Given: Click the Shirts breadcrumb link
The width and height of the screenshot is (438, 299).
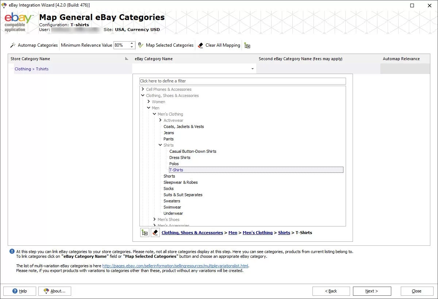Looking at the screenshot, I should (284, 233).
